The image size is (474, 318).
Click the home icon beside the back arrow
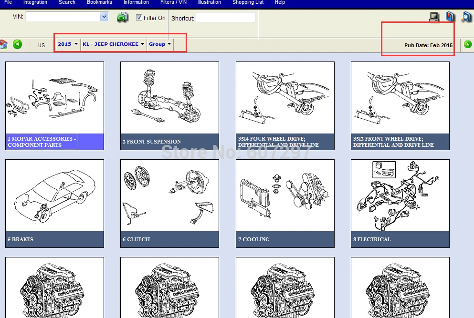[4, 44]
